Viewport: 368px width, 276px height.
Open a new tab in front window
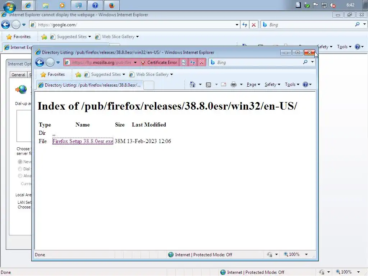tap(148, 85)
